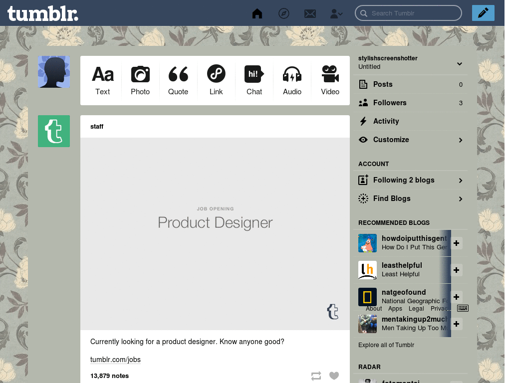The image size is (511, 383).
Task: Expand the stylishscreenshotter blog dropdown
Action: pos(460,64)
